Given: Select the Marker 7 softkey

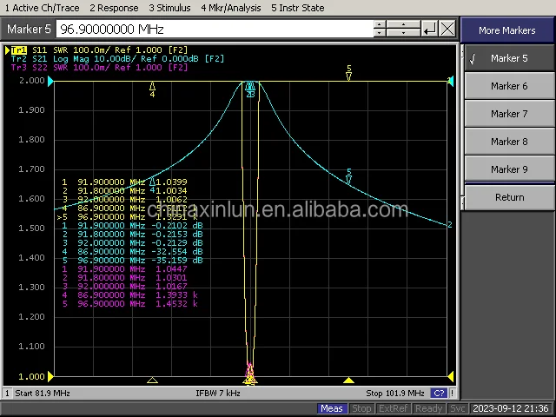Looking at the screenshot, I should click(x=508, y=114).
